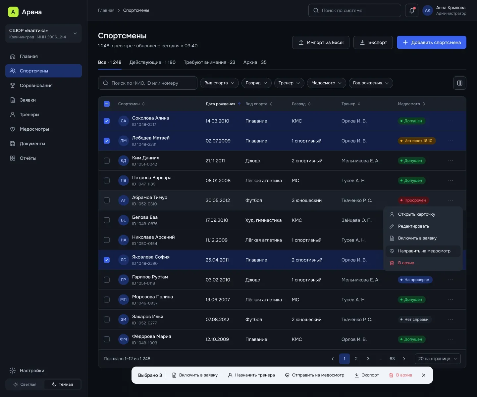Open row actions for Фёдорова Мария

click(451, 339)
